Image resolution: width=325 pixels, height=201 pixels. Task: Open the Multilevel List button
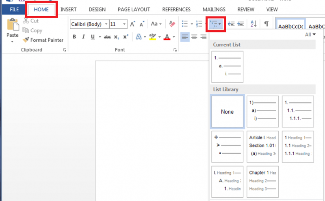(x=216, y=24)
